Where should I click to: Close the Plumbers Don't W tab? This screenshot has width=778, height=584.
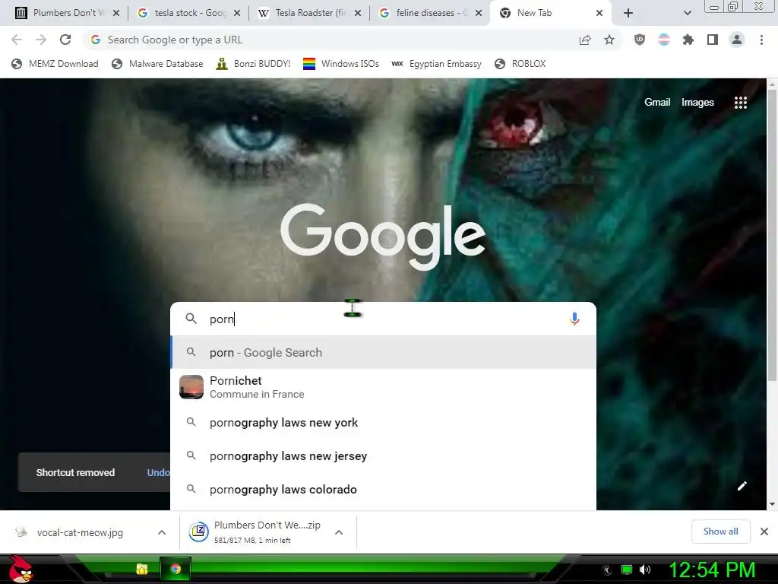pos(116,13)
